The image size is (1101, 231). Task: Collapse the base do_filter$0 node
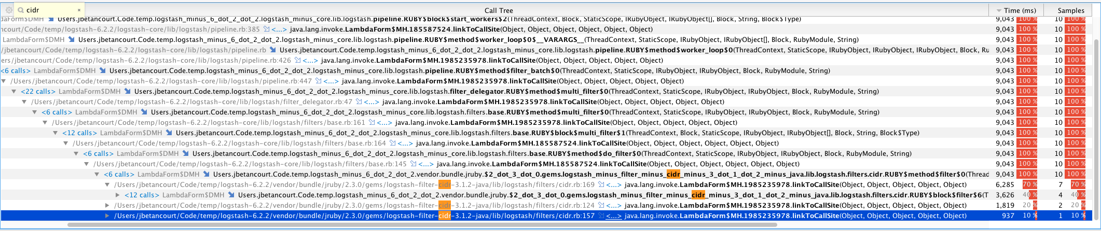(x=76, y=154)
